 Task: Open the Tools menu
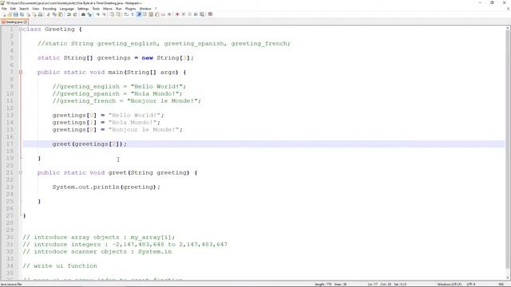pyautogui.click(x=96, y=9)
